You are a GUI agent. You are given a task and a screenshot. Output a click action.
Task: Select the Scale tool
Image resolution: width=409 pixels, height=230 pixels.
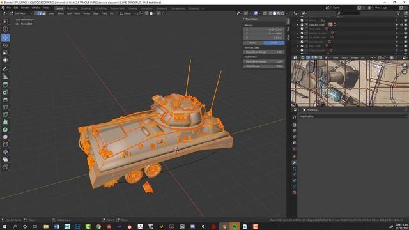5,52
